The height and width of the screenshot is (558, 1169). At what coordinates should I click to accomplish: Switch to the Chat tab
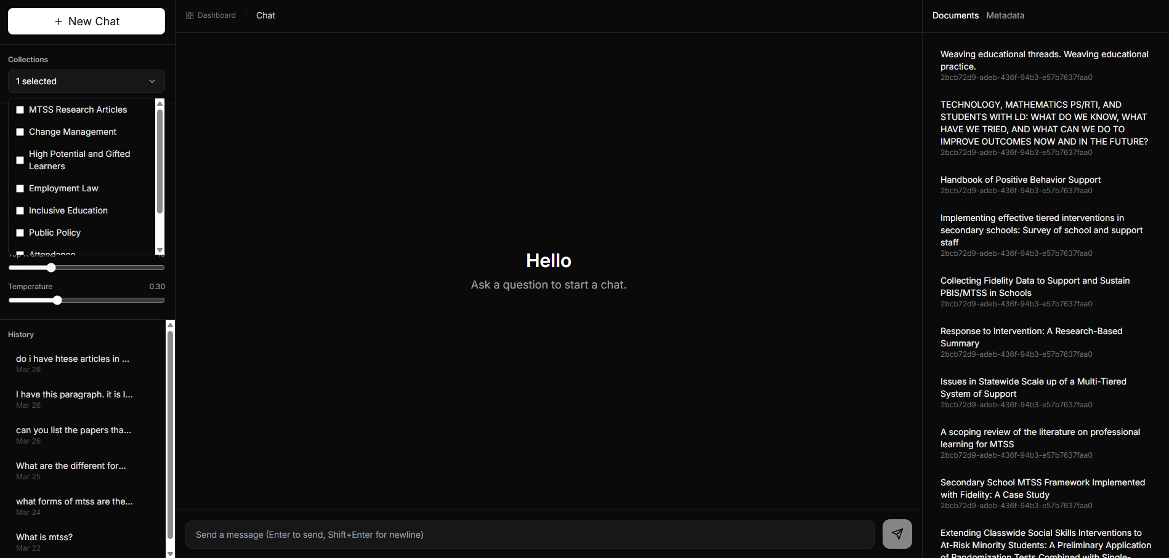click(x=265, y=15)
